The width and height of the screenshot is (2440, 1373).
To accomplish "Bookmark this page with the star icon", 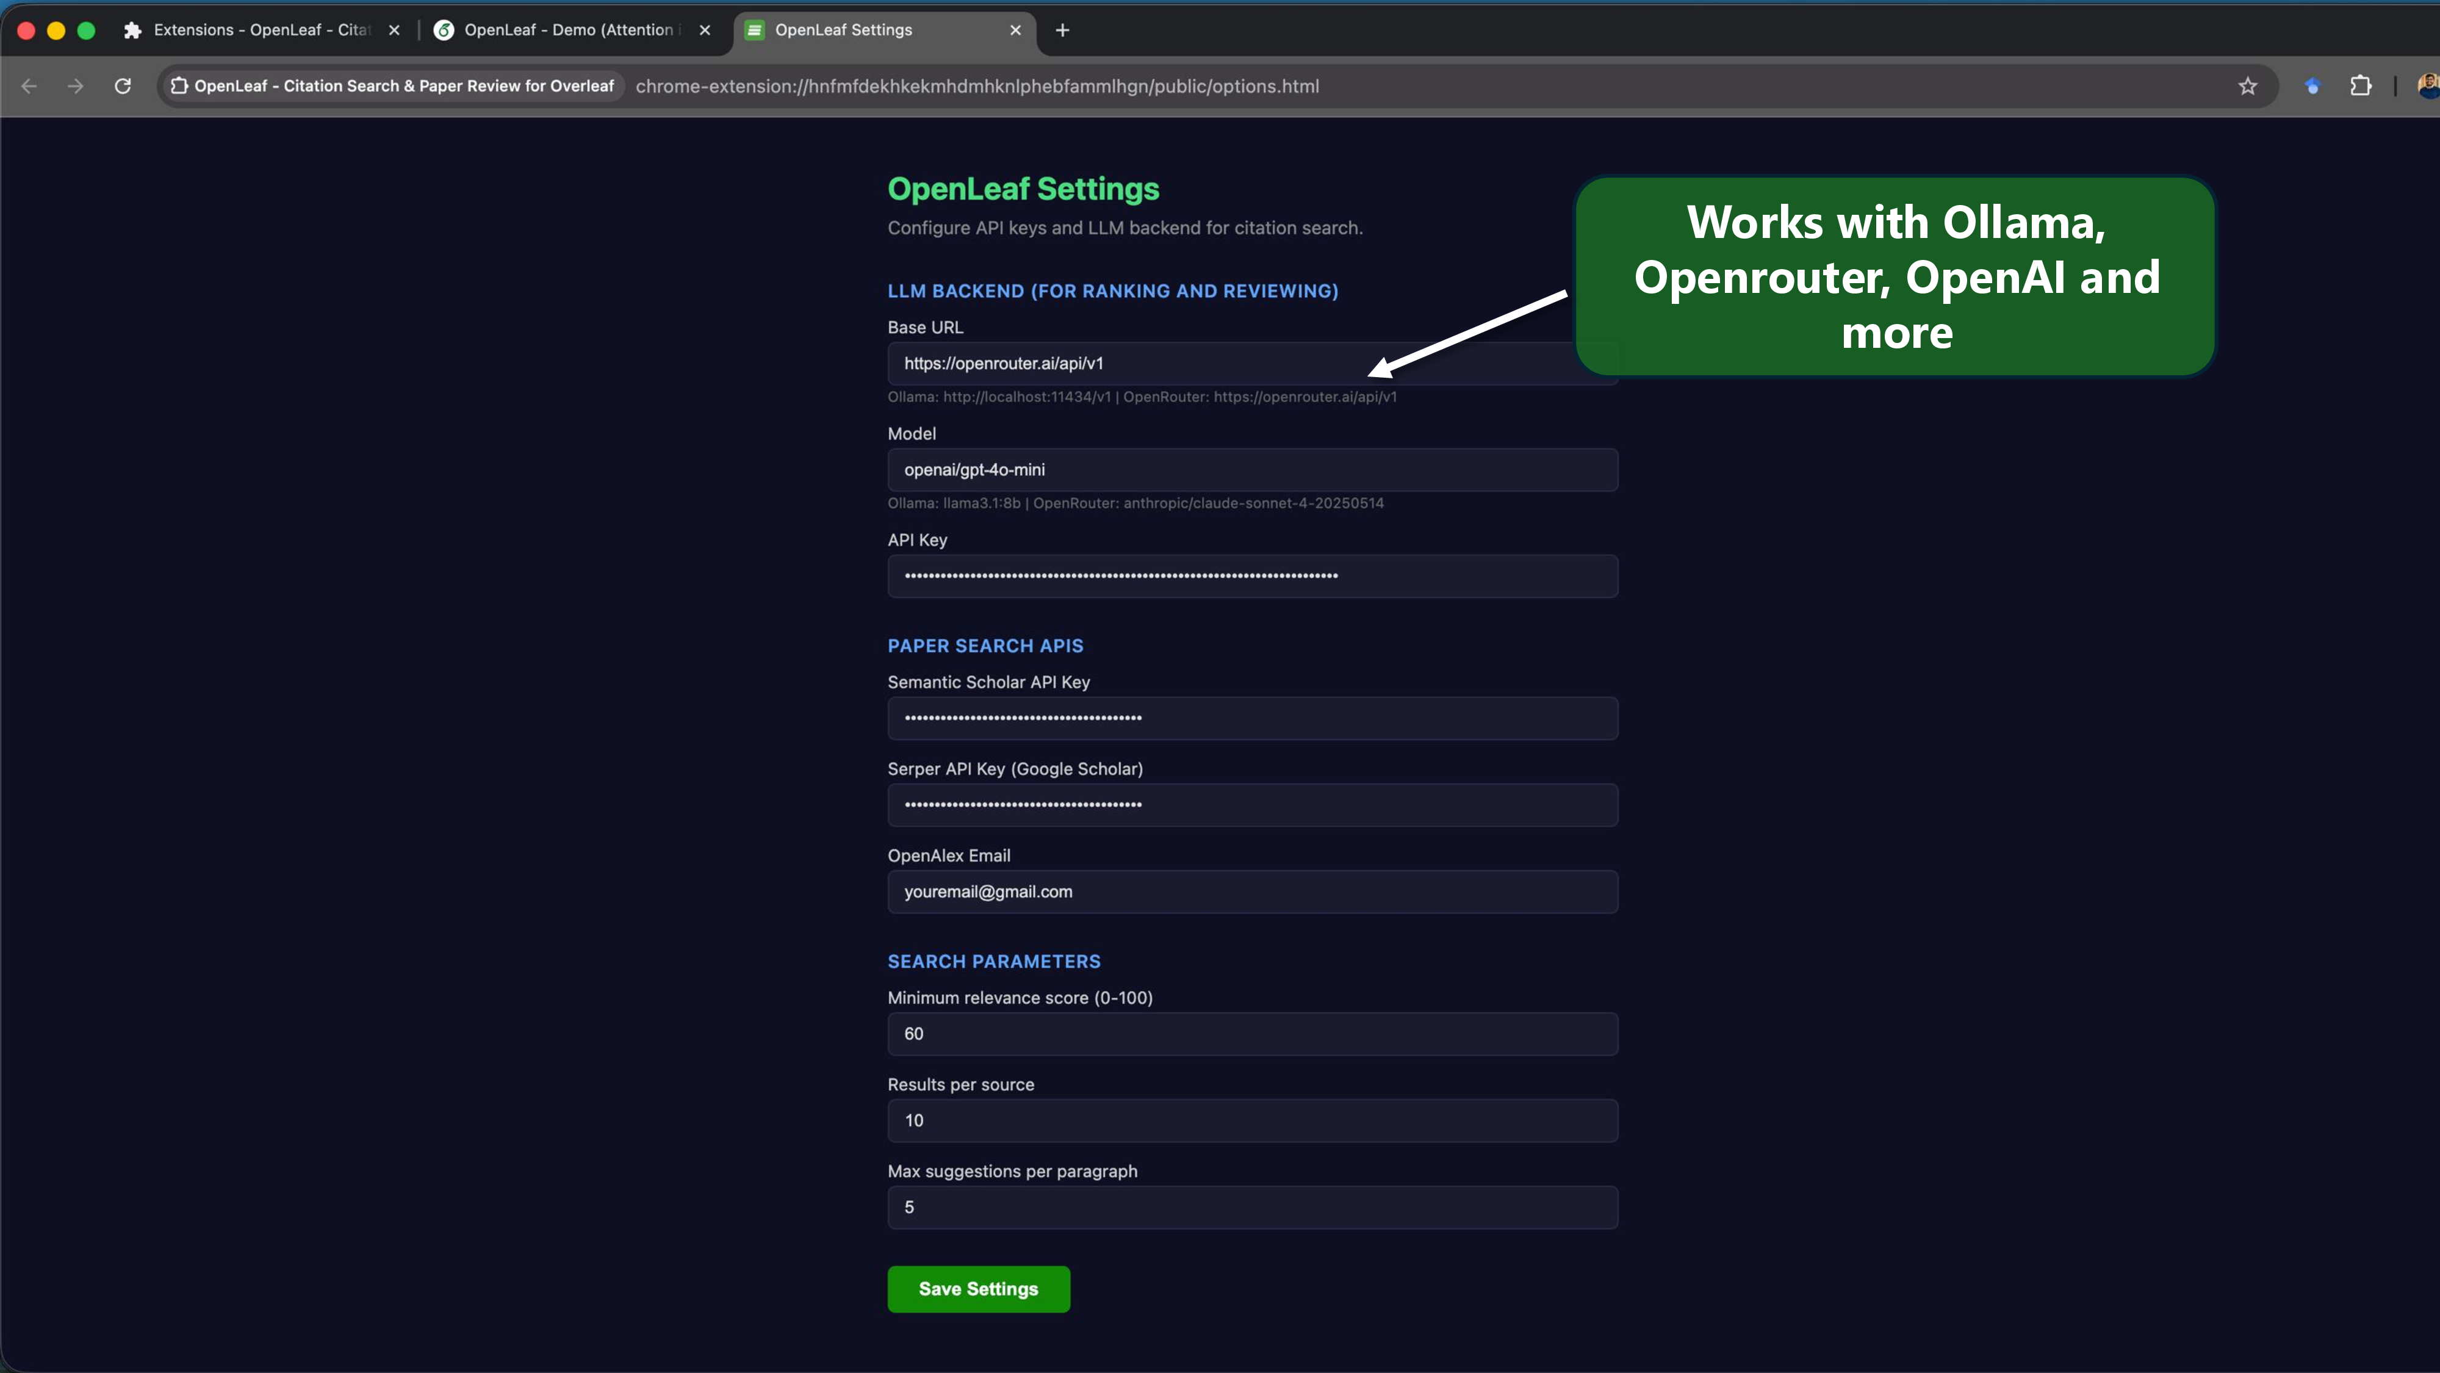I will pos(2248,86).
